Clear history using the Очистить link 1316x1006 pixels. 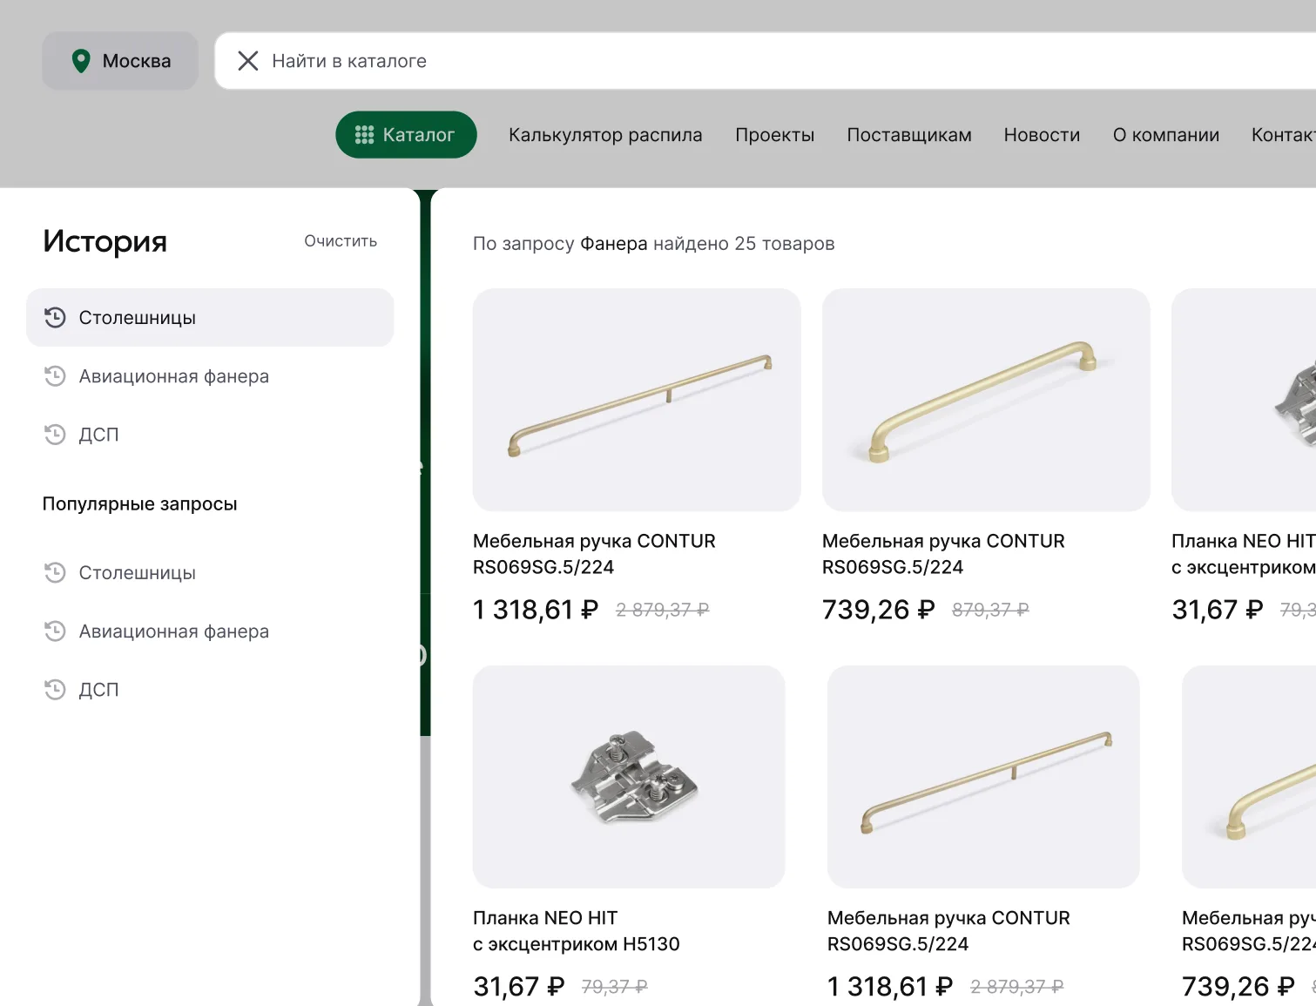(x=341, y=241)
